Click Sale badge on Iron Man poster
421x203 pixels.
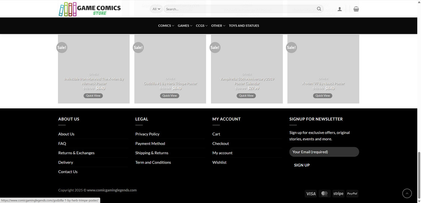click(62, 47)
